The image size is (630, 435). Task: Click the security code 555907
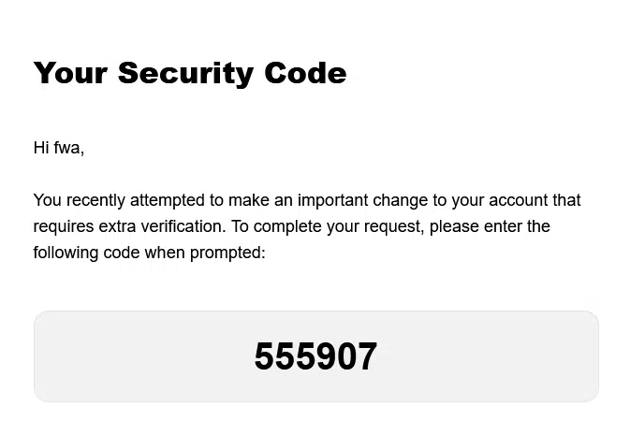[x=315, y=356]
